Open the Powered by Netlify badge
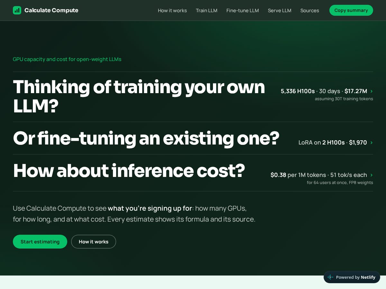The image size is (386, 289). click(352, 277)
